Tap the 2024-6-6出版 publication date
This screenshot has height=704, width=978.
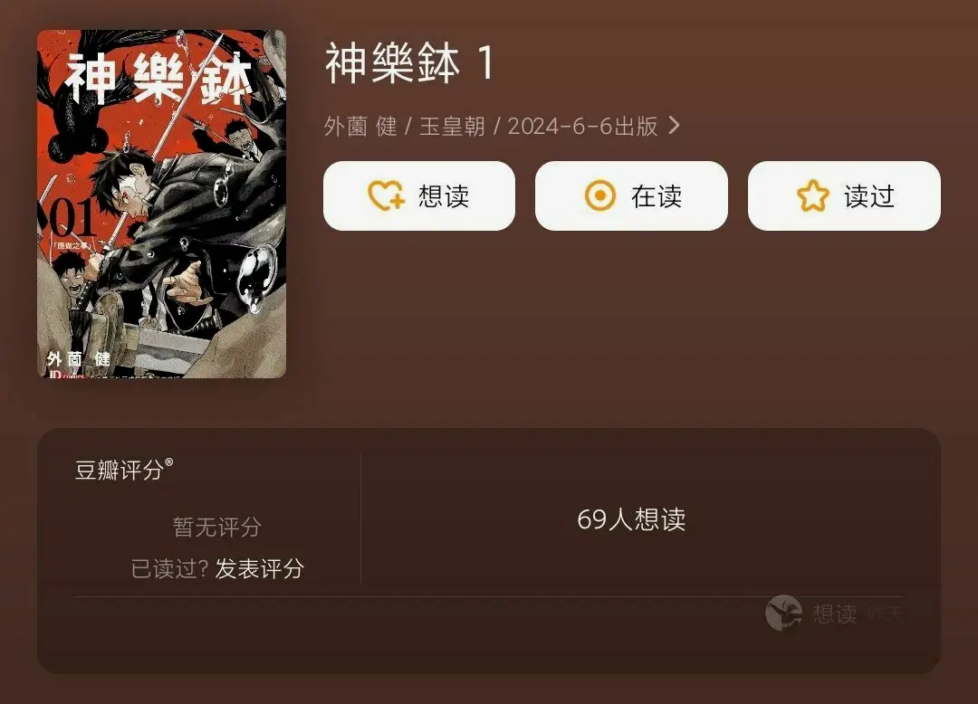coord(582,127)
